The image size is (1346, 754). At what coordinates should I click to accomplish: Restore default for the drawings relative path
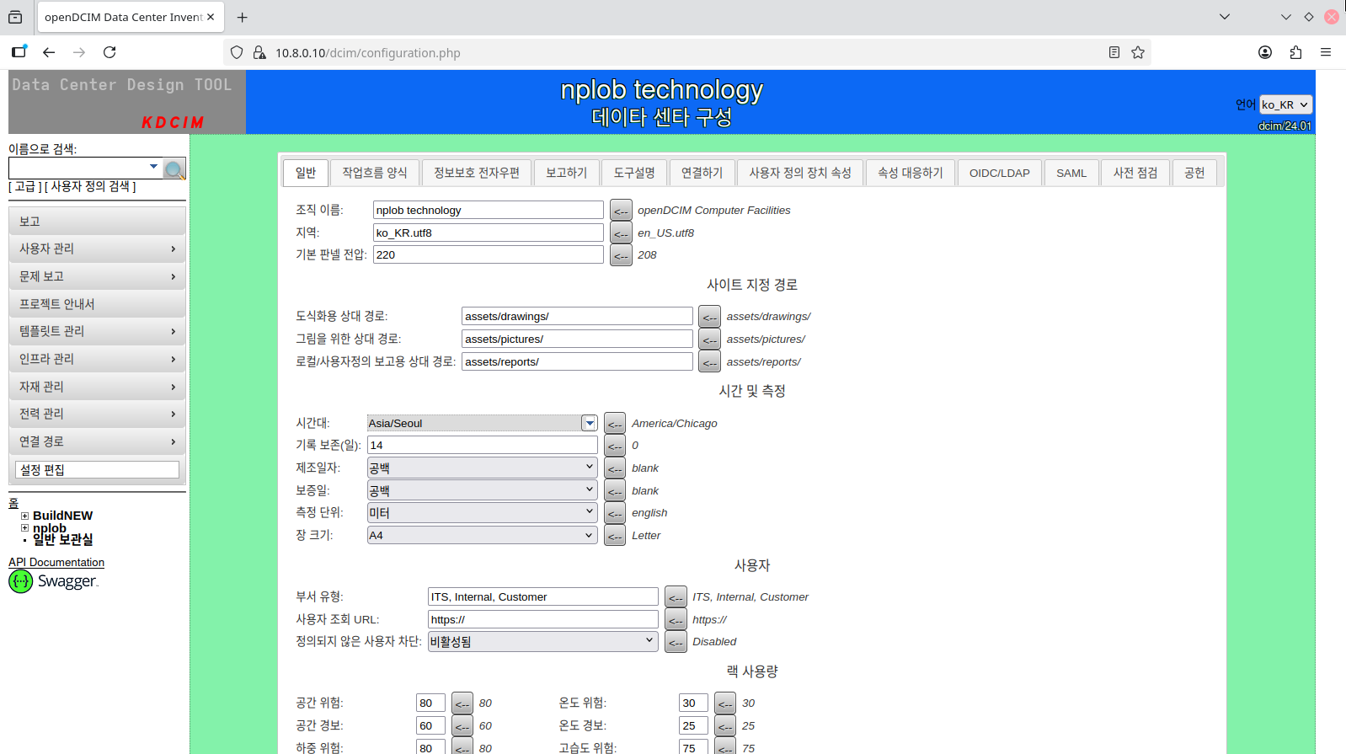tap(709, 317)
